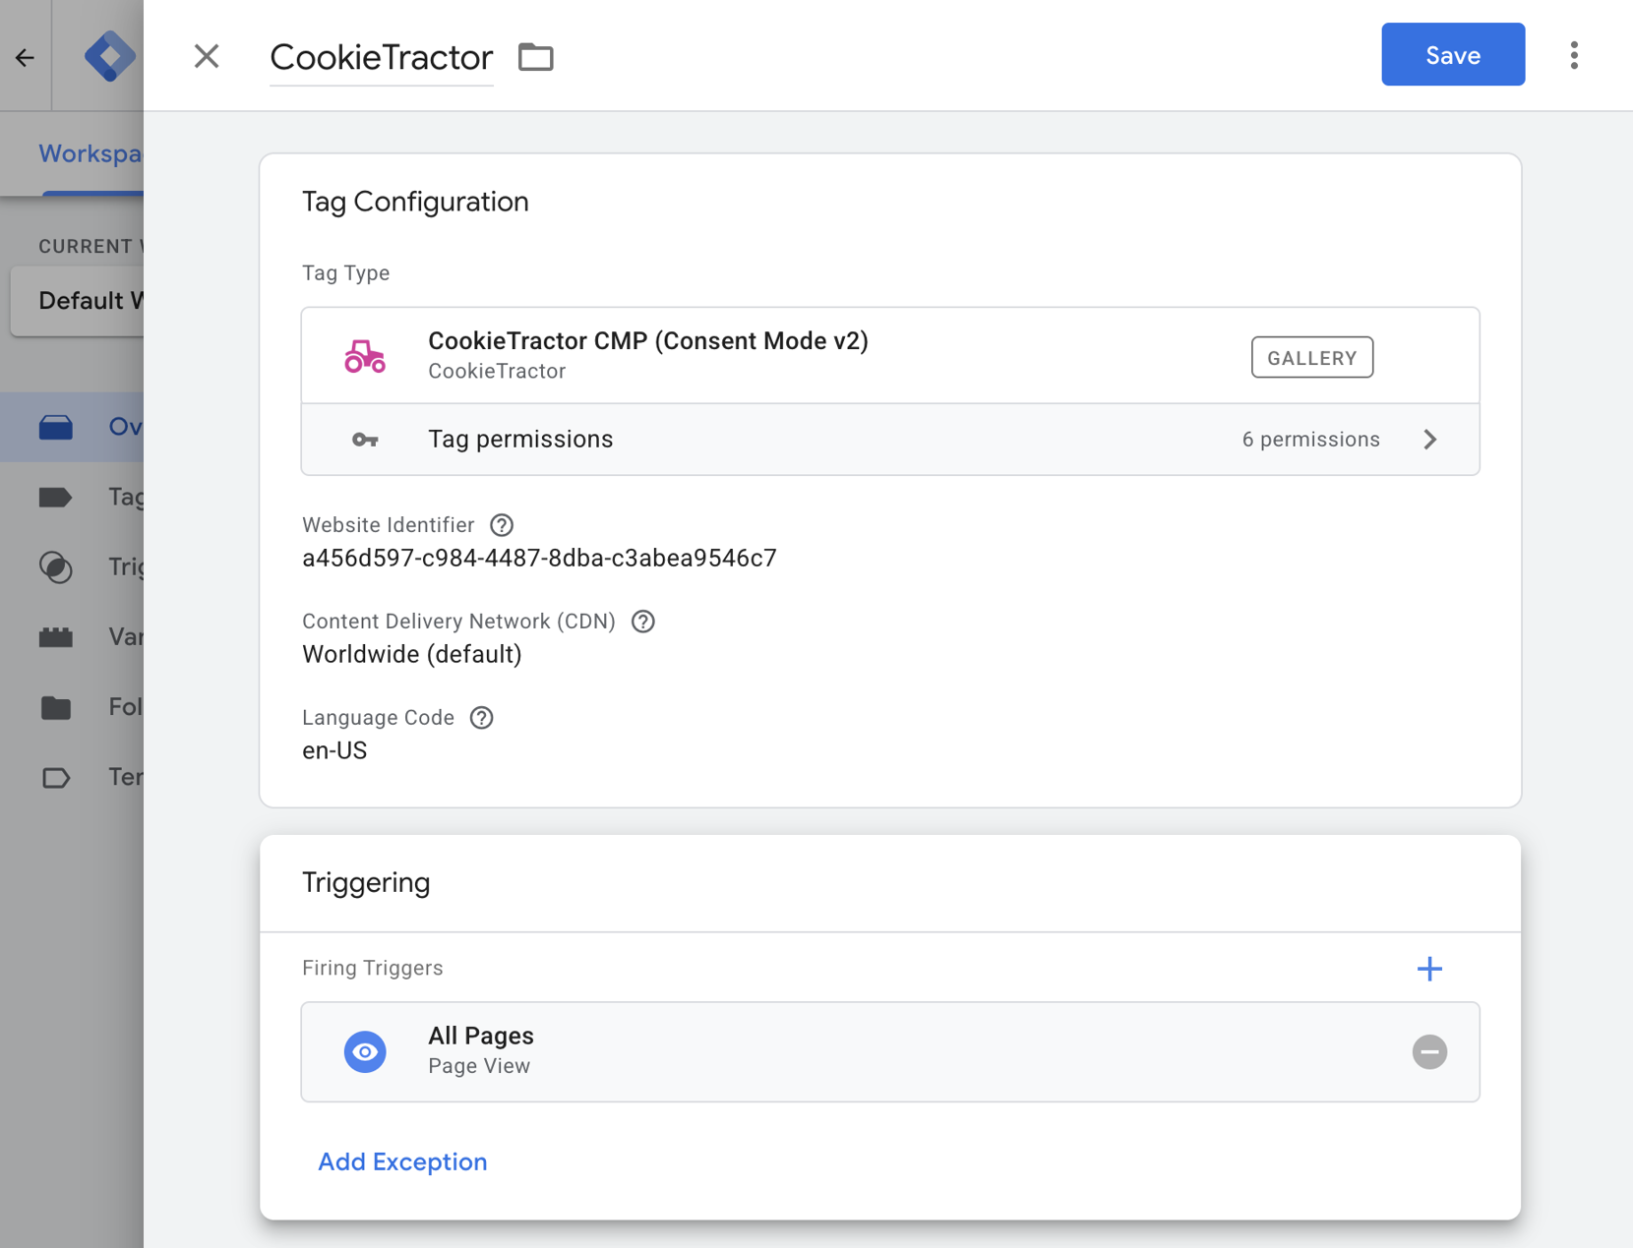Select the CookieTractor CMP tag type row
1633x1248 pixels.
pyautogui.click(x=889, y=355)
